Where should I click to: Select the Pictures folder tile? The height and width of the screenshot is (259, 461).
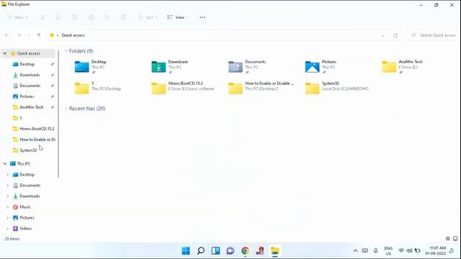click(321, 67)
